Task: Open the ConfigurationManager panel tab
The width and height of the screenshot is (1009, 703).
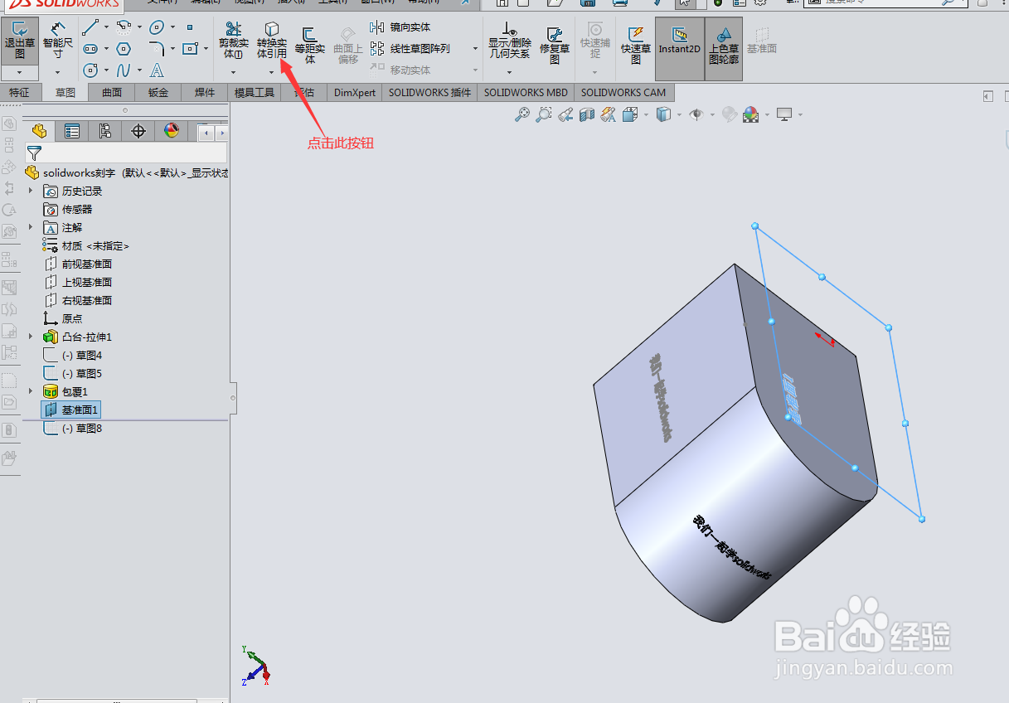Action: pos(105,131)
